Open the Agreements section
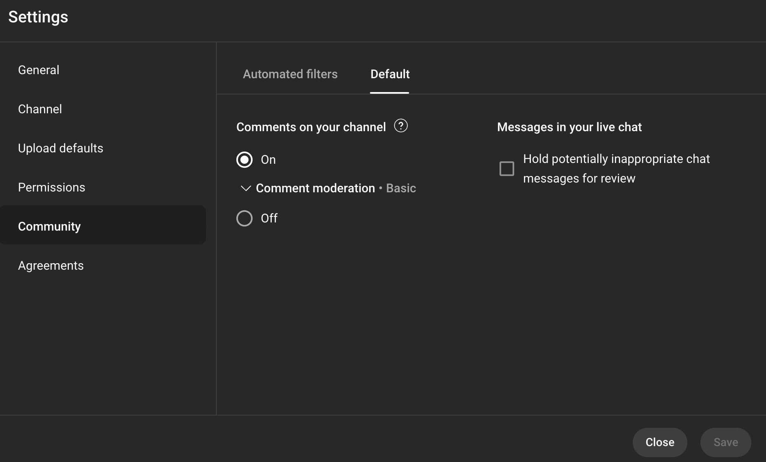The width and height of the screenshot is (766, 462). tap(51, 266)
